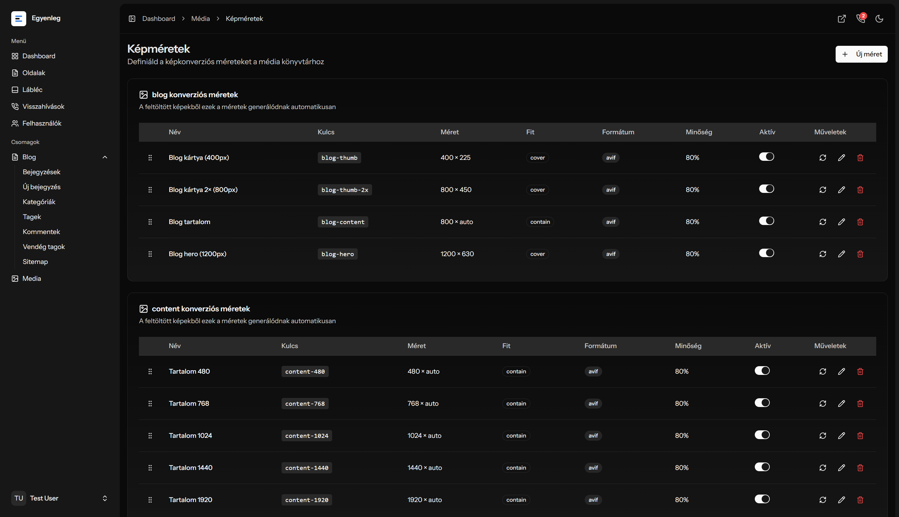The image size is (899, 517).
Task: Open site in new window icon
Action: (841, 19)
